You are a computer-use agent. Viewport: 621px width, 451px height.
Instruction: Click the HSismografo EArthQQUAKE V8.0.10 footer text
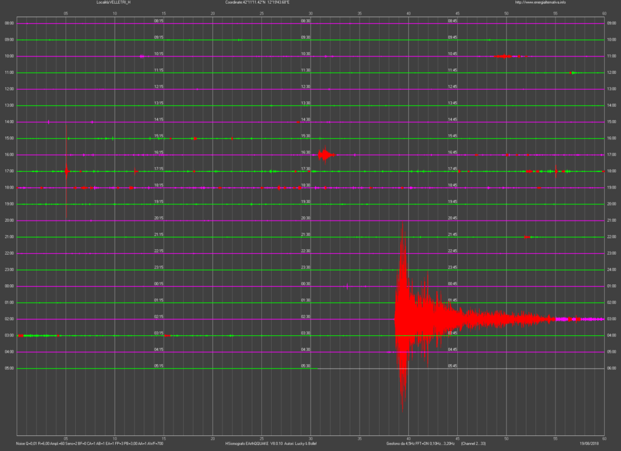[x=271, y=444]
